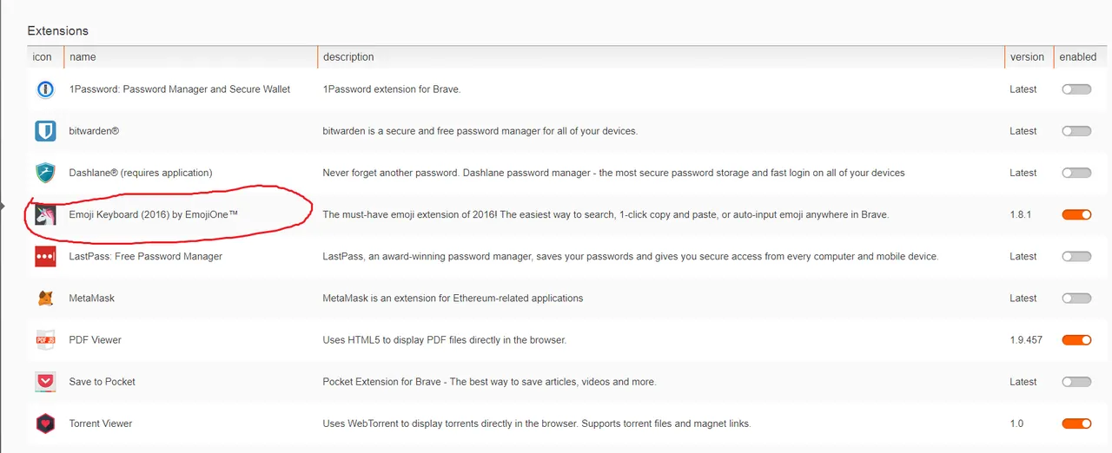Click the LastPass red dots icon
The height and width of the screenshot is (453, 1112).
[x=45, y=256]
